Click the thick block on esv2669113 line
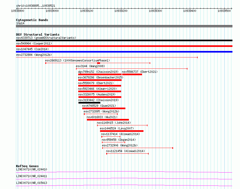This screenshot has height=189, width=240. pos(99,63)
